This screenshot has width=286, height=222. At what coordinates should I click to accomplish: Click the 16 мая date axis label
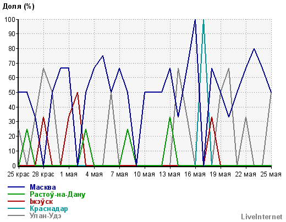(195, 174)
